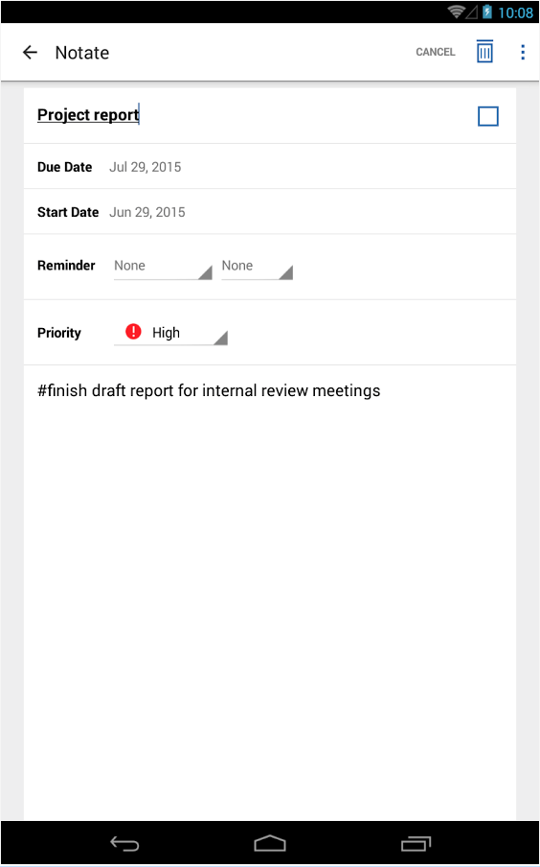
Task: Change the Due Date Jul 29, 2015
Action: [146, 167]
